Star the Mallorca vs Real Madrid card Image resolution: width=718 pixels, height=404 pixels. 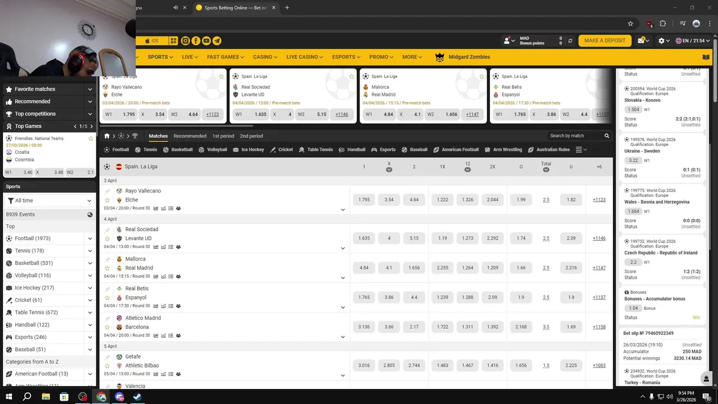(x=481, y=76)
